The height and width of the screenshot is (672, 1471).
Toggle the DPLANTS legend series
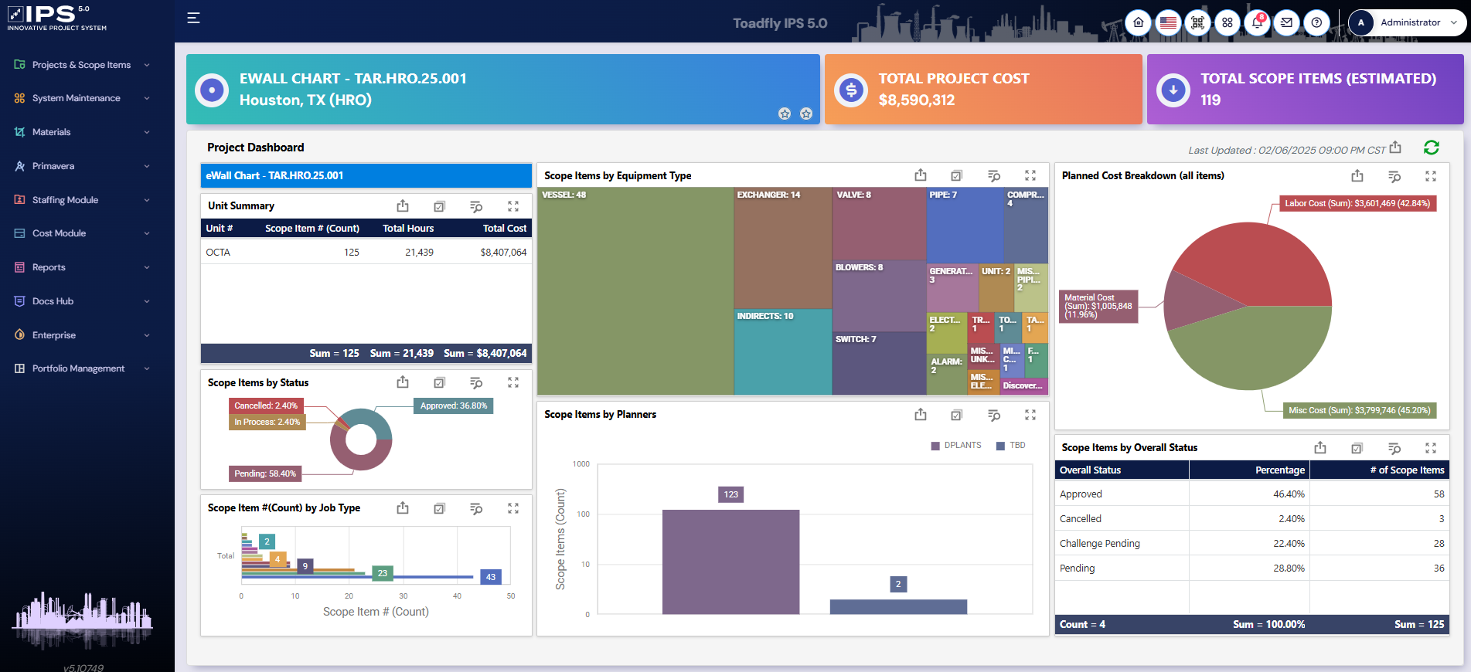pos(956,446)
